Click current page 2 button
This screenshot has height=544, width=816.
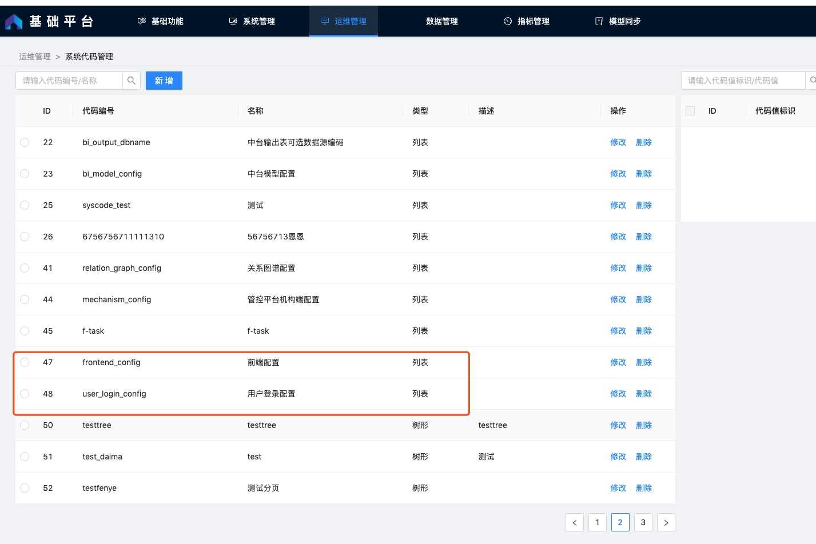click(x=620, y=522)
